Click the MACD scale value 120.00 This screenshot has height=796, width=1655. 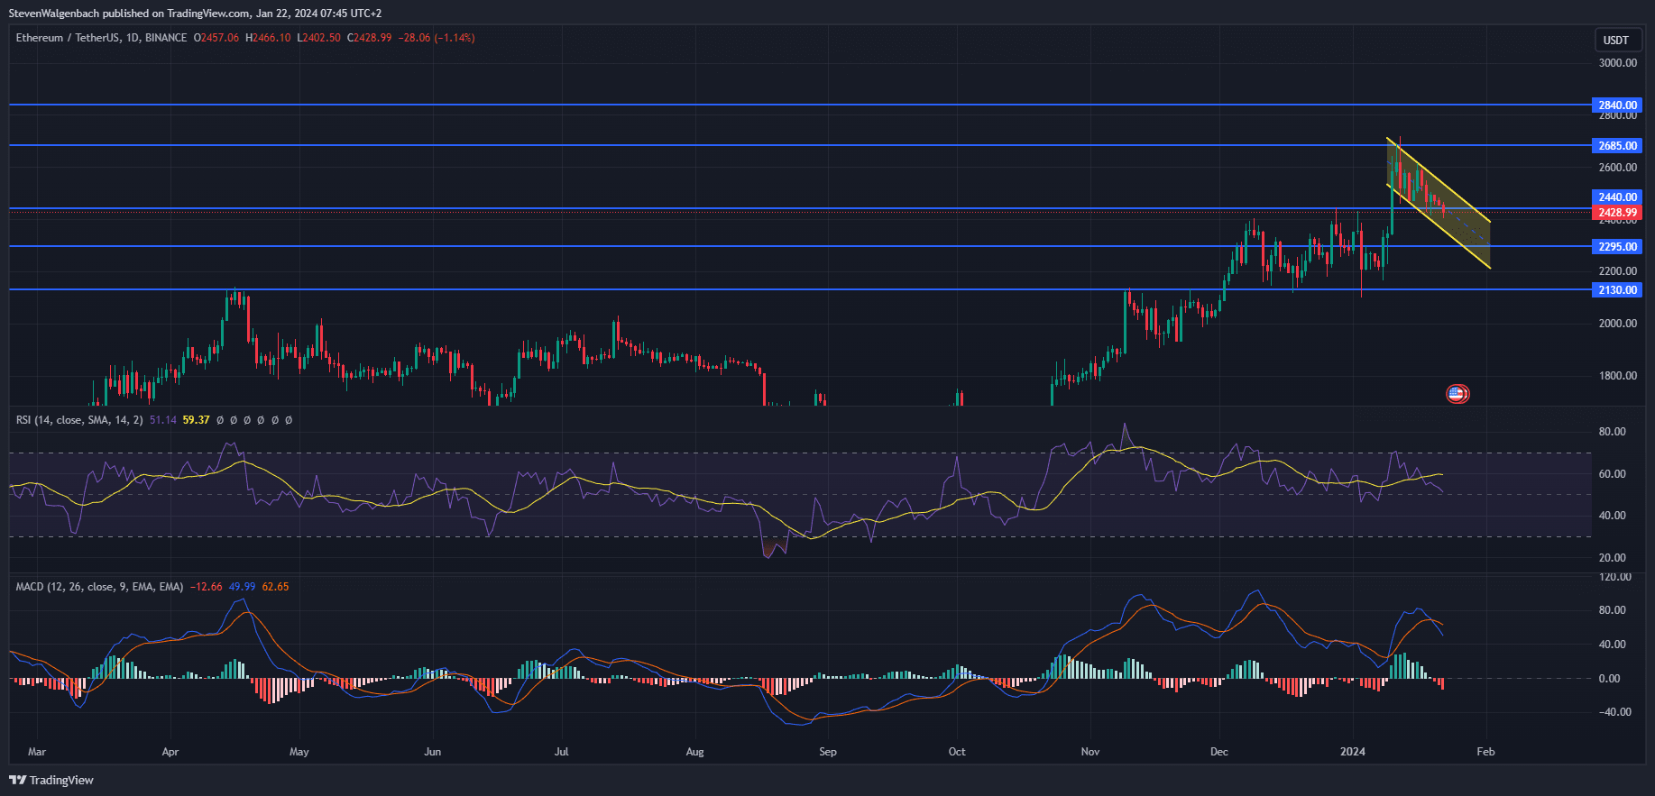point(1615,577)
